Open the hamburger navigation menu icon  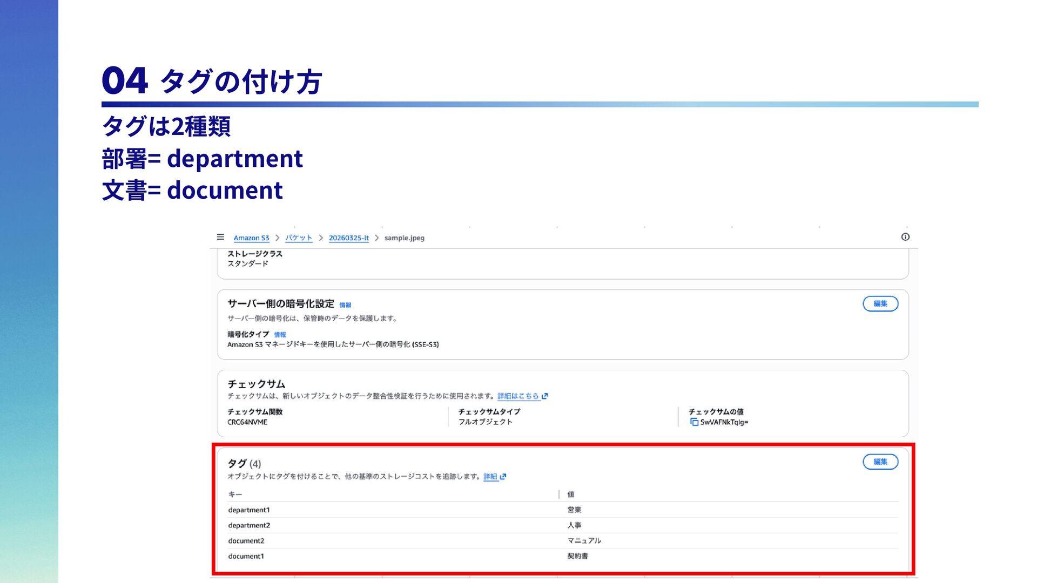pos(220,237)
